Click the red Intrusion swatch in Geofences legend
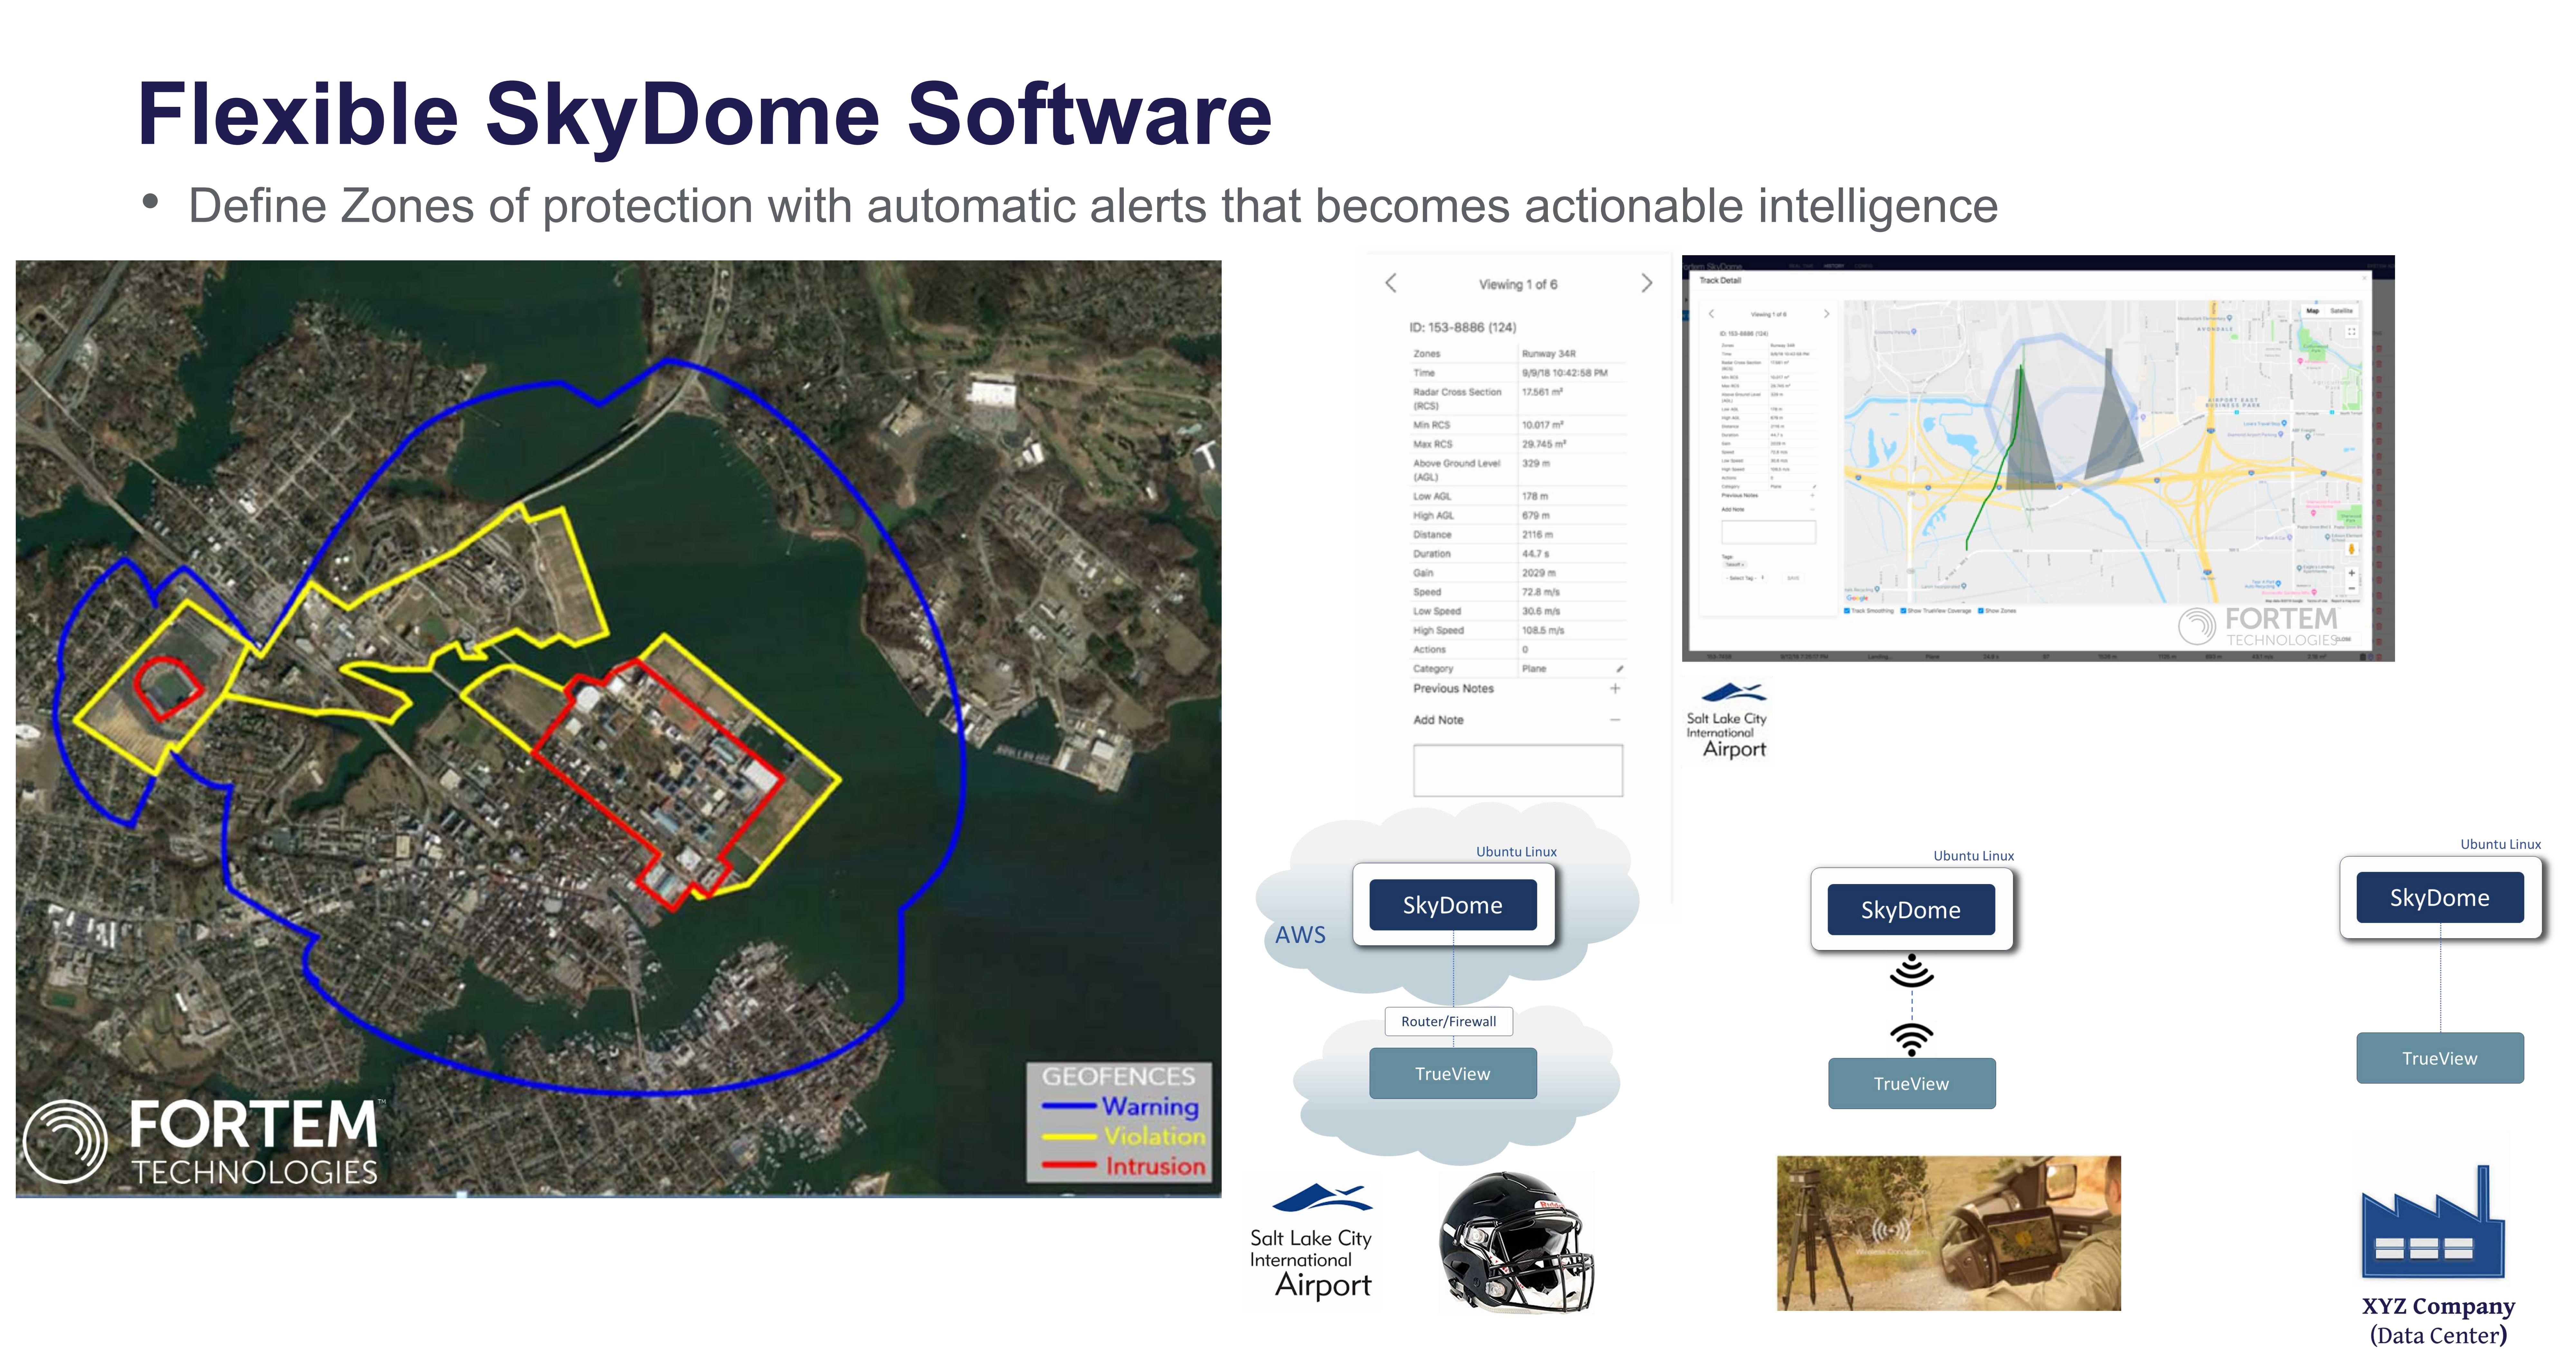The image size is (2576, 1371). 1069,1165
